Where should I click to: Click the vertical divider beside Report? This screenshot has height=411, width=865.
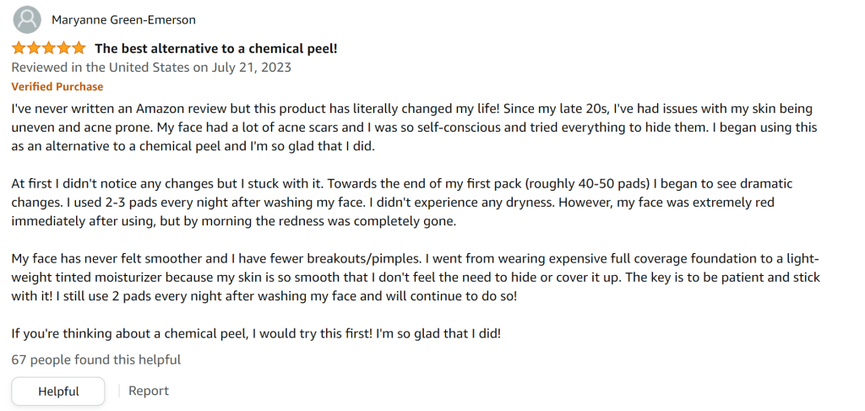coord(119,391)
